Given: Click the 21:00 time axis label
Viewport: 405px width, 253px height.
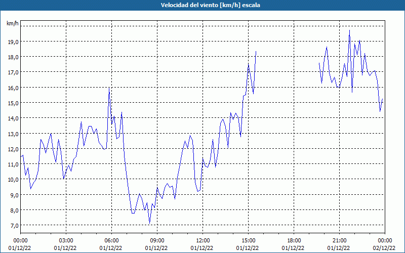Looking at the screenshot, I should point(339,241).
